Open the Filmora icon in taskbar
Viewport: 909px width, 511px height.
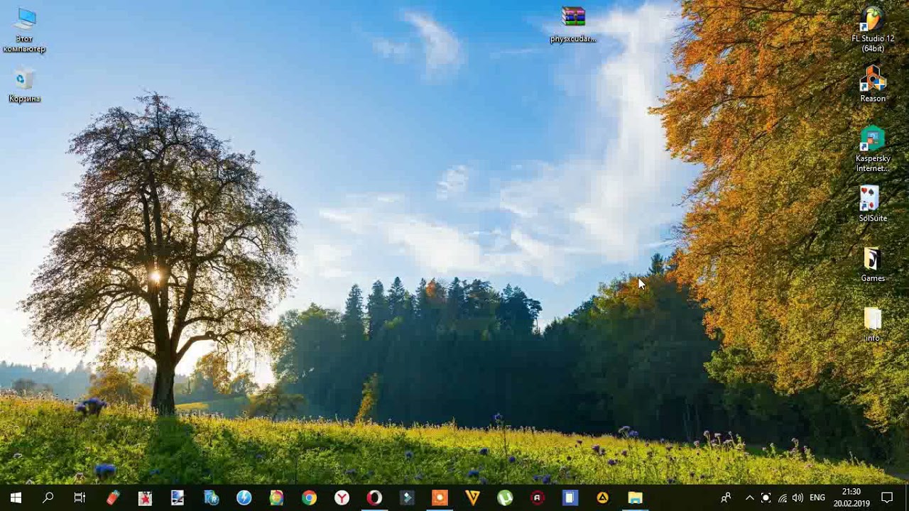[x=407, y=498]
